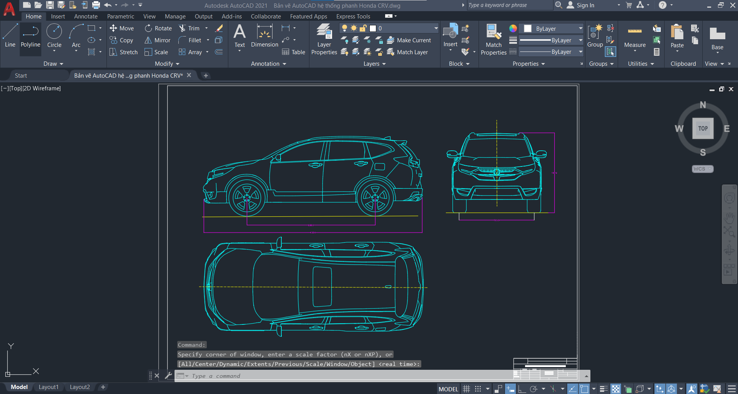Expand the Modify panel
This screenshot has height=394, width=738.
pyautogui.click(x=167, y=64)
